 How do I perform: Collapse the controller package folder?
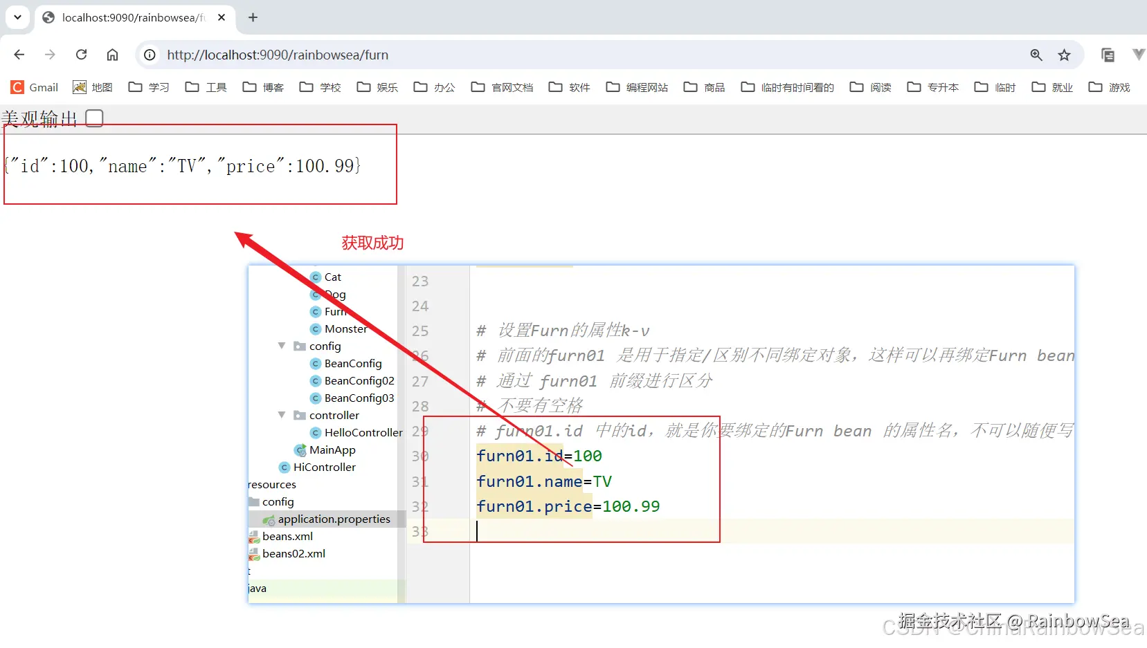click(282, 415)
